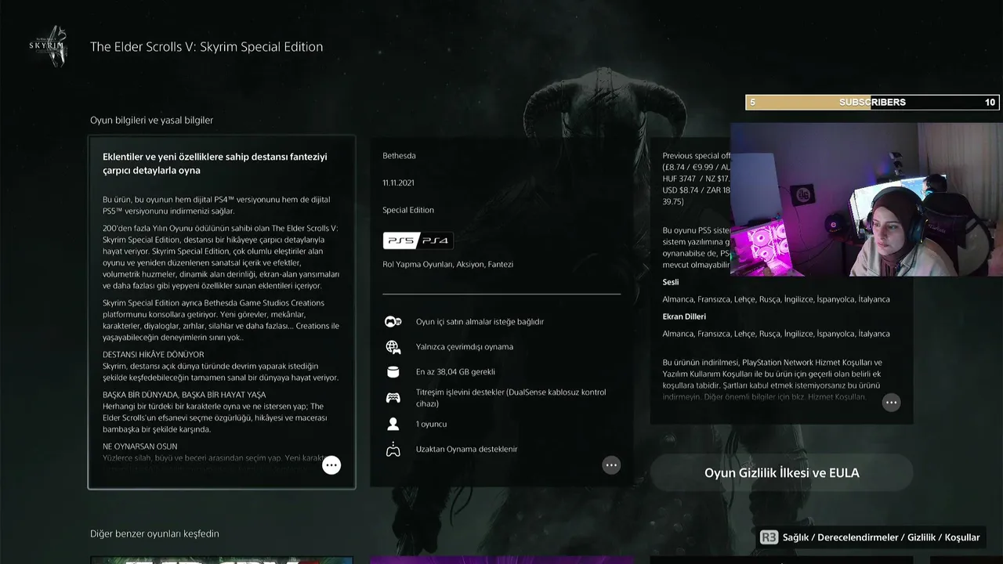Click the SUBSCRIBERS progress bar
The width and height of the screenshot is (1003, 564).
click(x=872, y=103)
